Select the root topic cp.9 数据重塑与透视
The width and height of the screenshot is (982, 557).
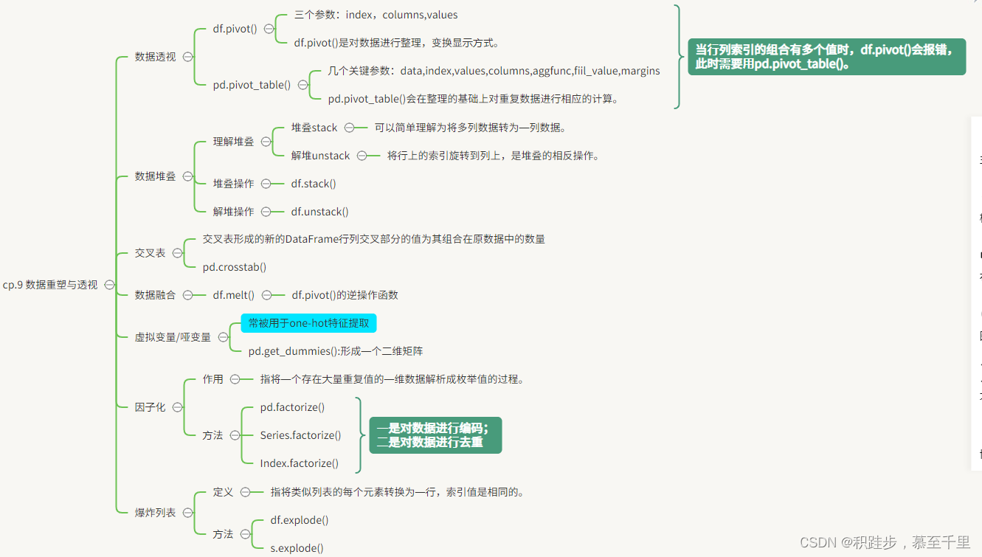[50, 285]
